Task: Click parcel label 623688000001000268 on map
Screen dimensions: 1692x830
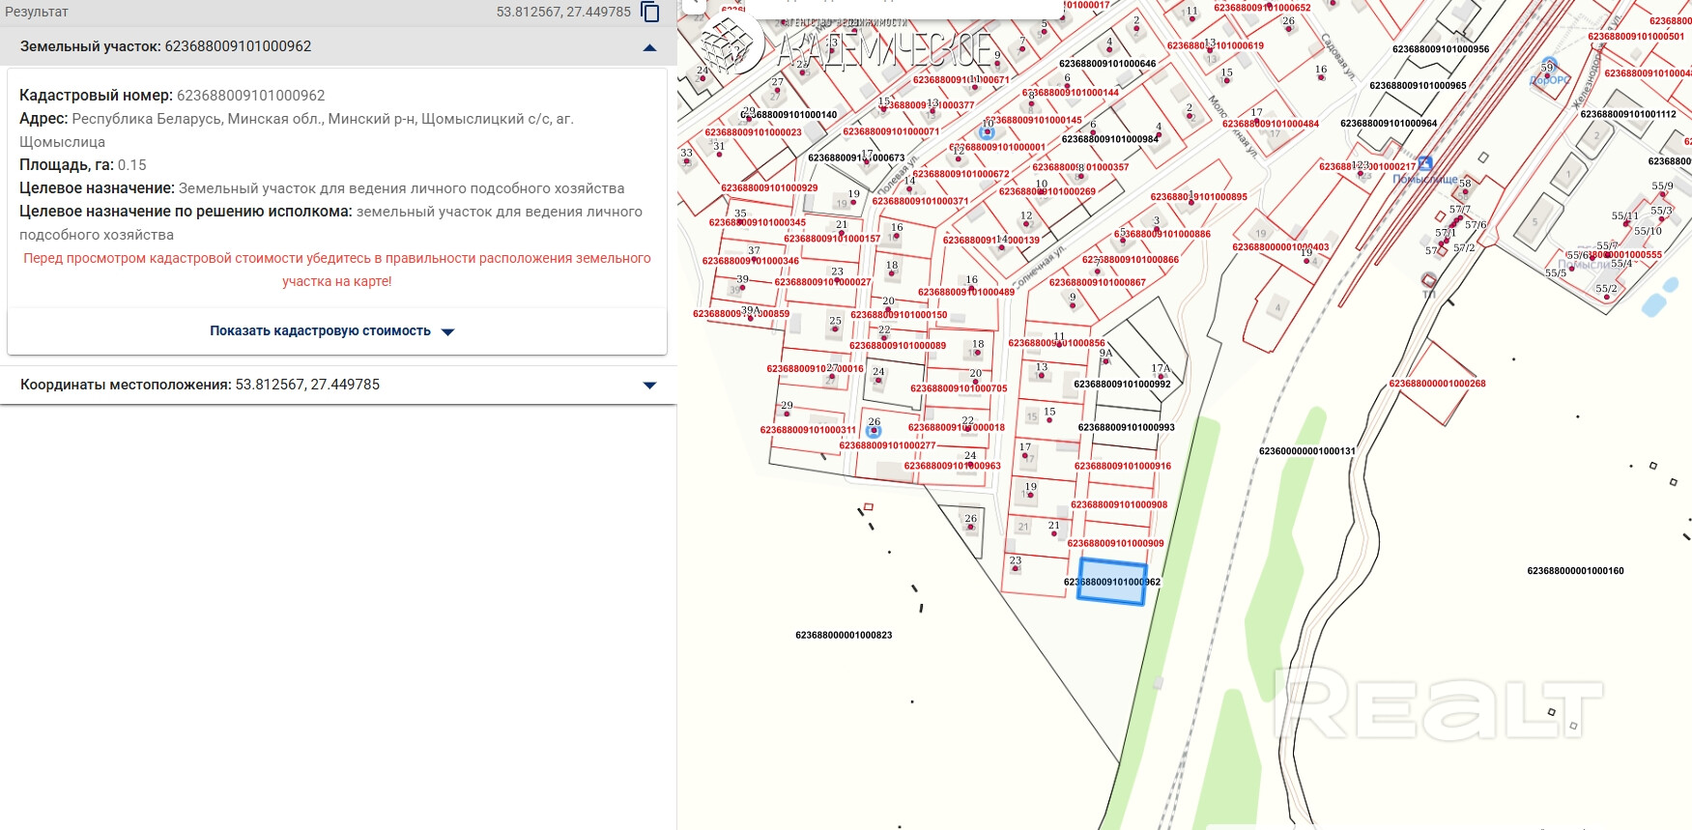Action: [x=1437, y=384]
